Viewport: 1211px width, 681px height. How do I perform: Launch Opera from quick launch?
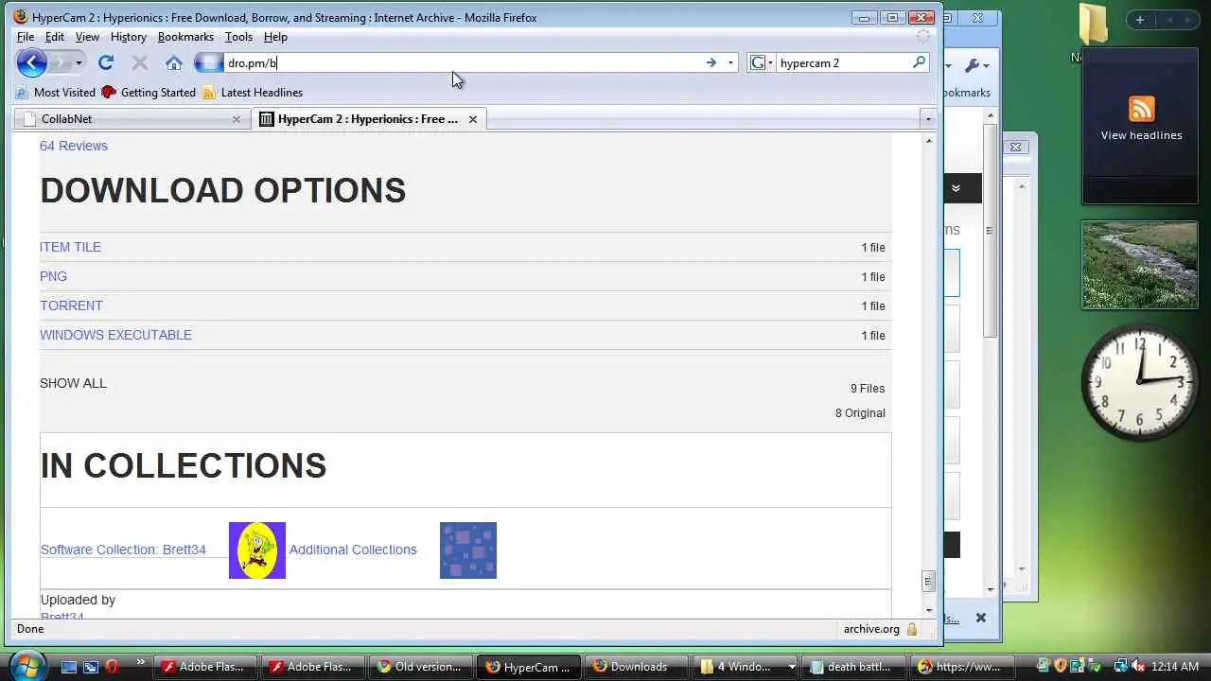tap(112, 667)
